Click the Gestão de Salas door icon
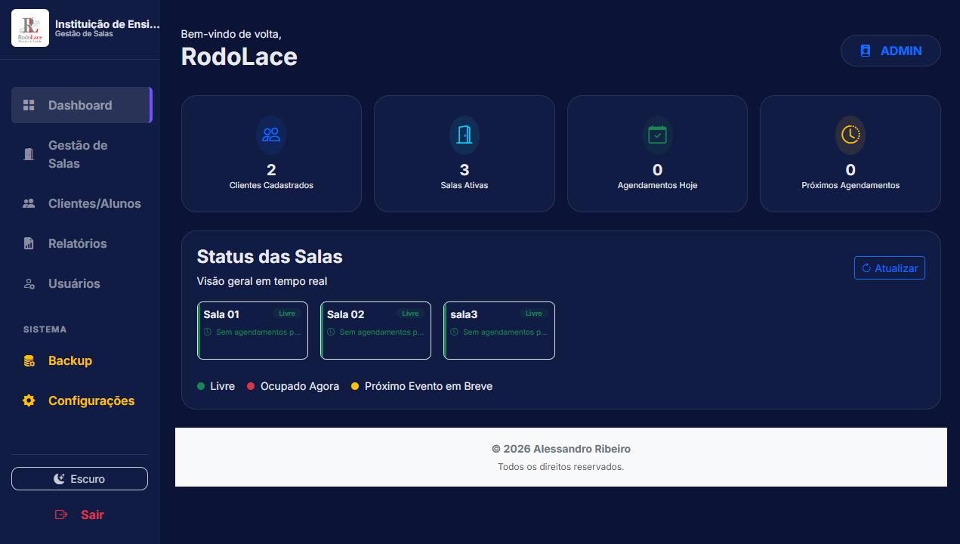Image resolution: width=960 pixels, height=544 pixels. point(28,153)
